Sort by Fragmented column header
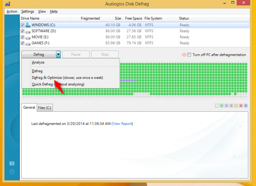The width and height of the screenshot is (256, 186). click(86, 18)
